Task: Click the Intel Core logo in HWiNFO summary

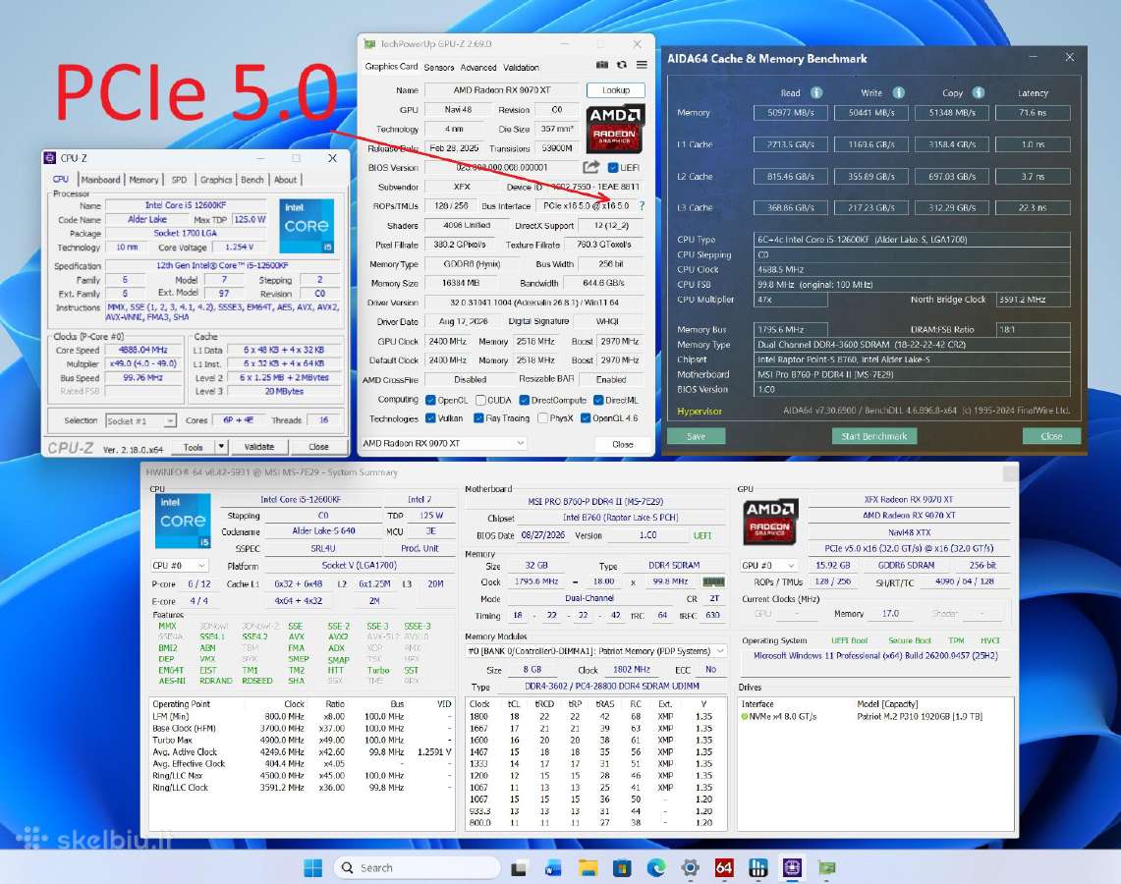Action: [x=183, y=521]
